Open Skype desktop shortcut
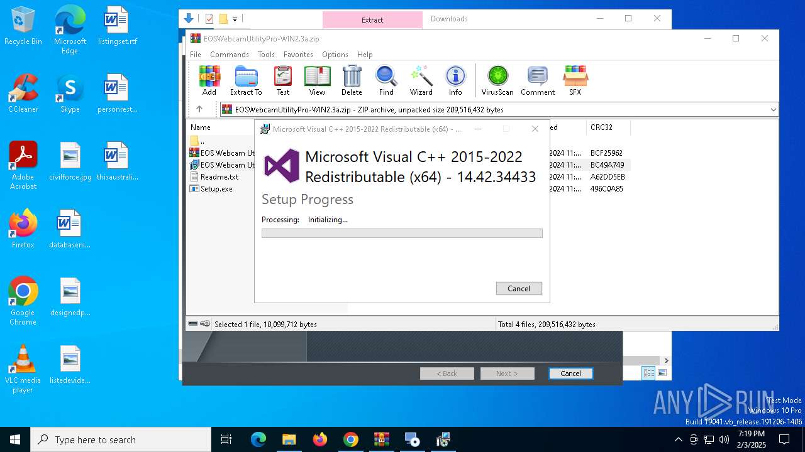The height and width of the screenshot is (452, 805). pos(70,94)
